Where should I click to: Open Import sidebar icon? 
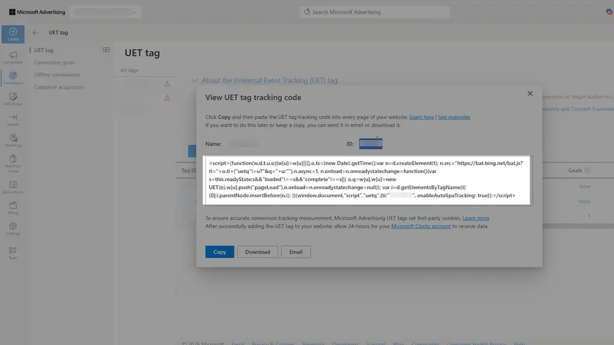13,119
